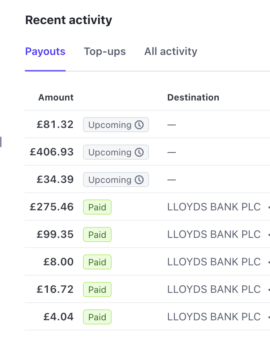Open the £8.00 paid payout
The image size is (270, 338).
pos(58,262)
